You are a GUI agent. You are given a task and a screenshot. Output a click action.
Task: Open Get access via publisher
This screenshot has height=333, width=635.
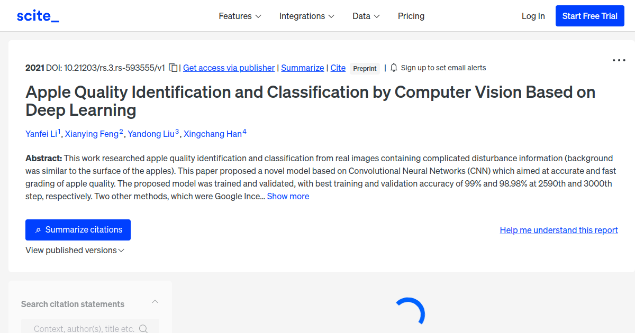click(x=229, y=68)
